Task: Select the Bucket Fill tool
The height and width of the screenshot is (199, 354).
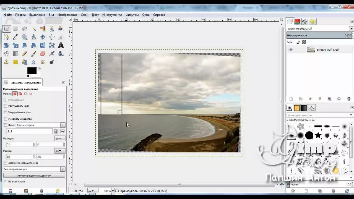Action: coord(7,54)
